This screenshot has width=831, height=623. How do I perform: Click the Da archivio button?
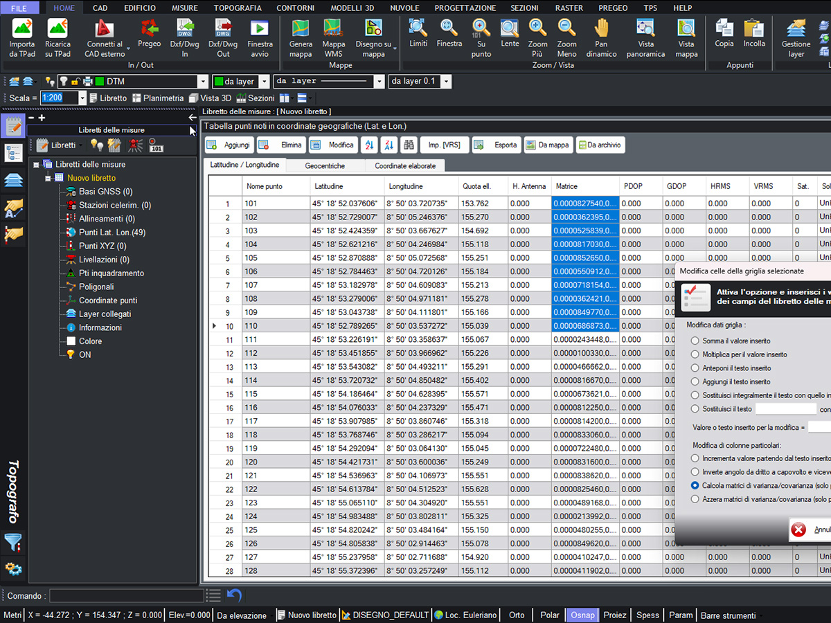point(600,145)
